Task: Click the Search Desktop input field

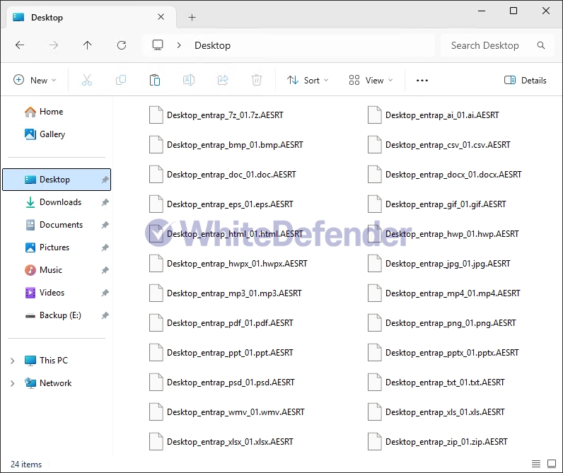Action: (x=492, y=45)
